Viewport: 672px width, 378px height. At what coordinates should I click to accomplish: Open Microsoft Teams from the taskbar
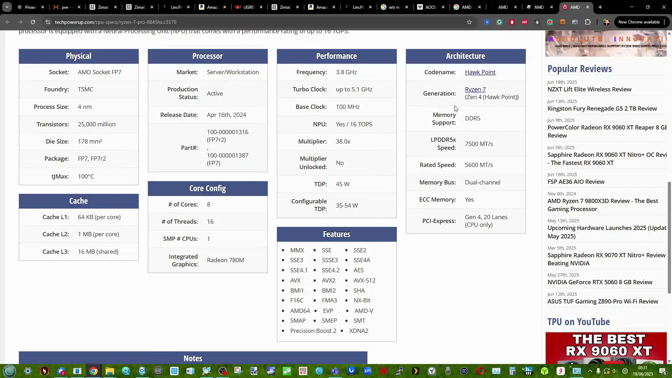[x=335, y=371]
